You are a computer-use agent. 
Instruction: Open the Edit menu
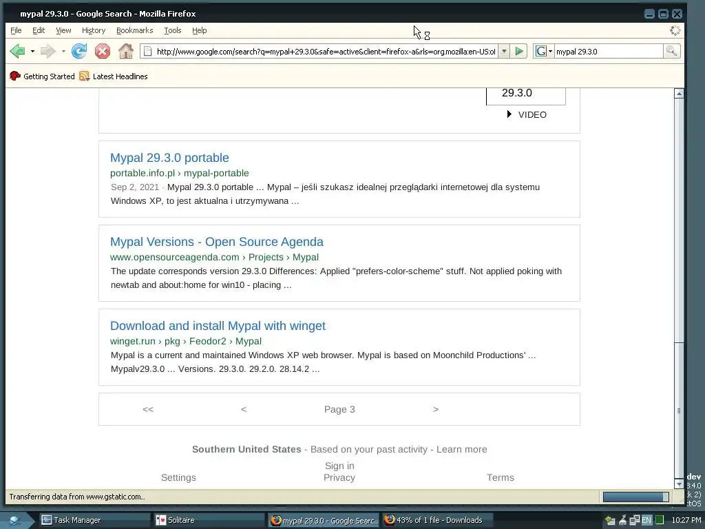[x=39, y=30]
